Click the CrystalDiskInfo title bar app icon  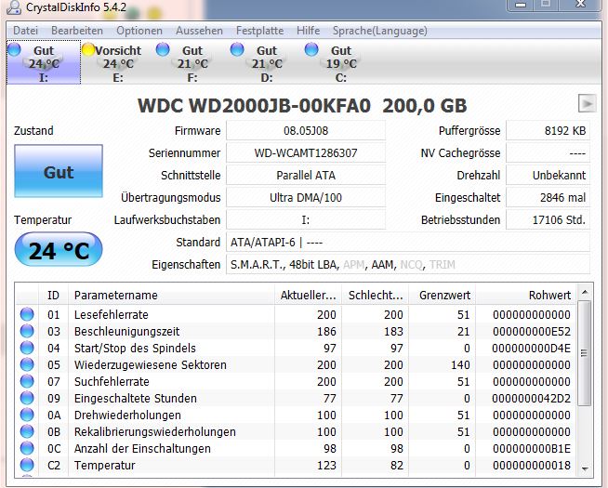point(14,7)
